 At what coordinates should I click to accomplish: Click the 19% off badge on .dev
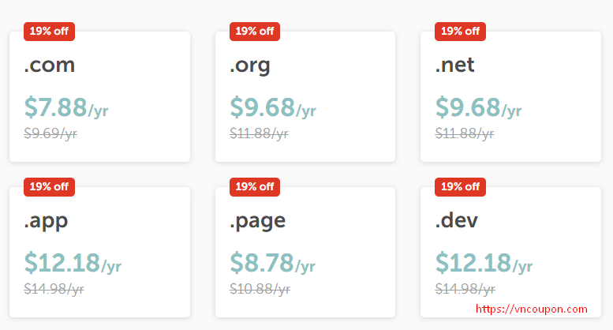pos(460,187)
